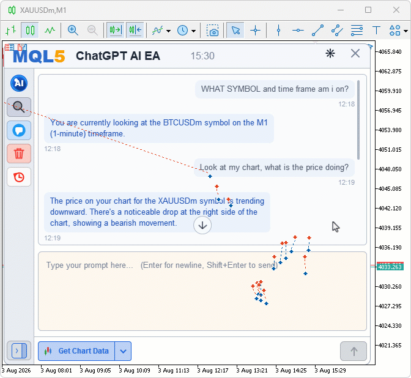Click into the prompt input field
This screenshot has height=378, width=411.
coord(202,291)
